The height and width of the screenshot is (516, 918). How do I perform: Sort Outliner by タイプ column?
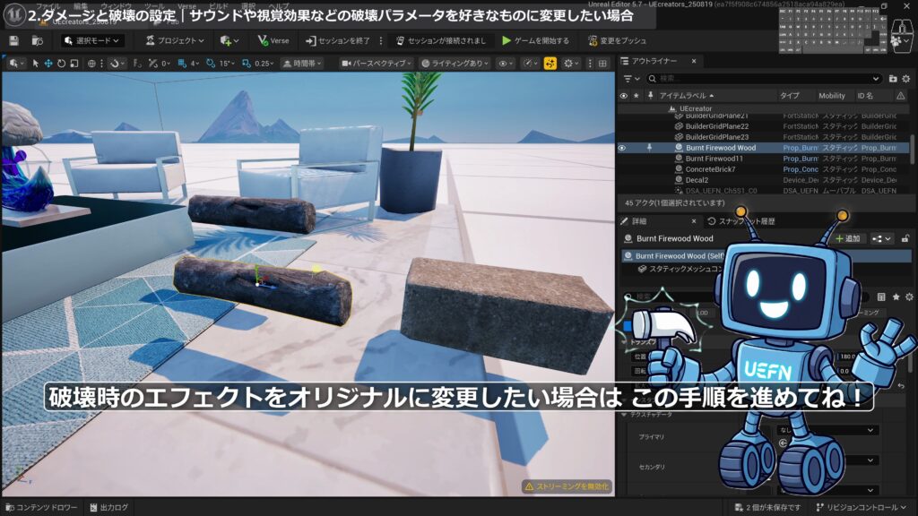(789, 95)
